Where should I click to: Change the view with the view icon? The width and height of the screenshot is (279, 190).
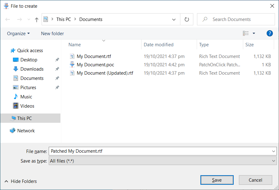[246, 33]
